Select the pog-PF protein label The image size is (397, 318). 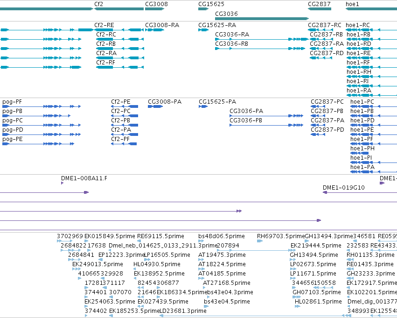12,102
